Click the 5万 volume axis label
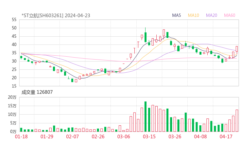Screen dimensions: 242x144 [13, 123]
